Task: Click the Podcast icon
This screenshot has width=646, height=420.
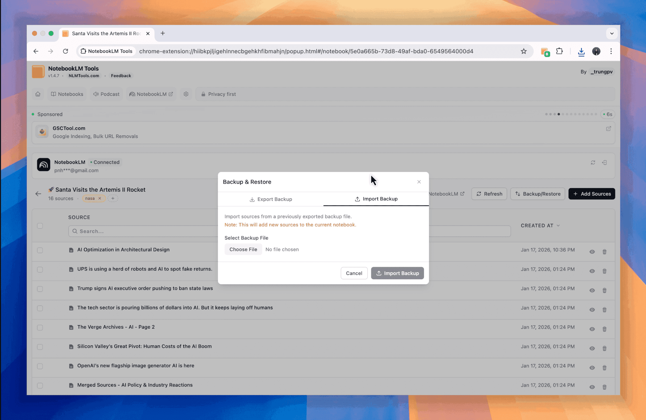Action: 96,94
